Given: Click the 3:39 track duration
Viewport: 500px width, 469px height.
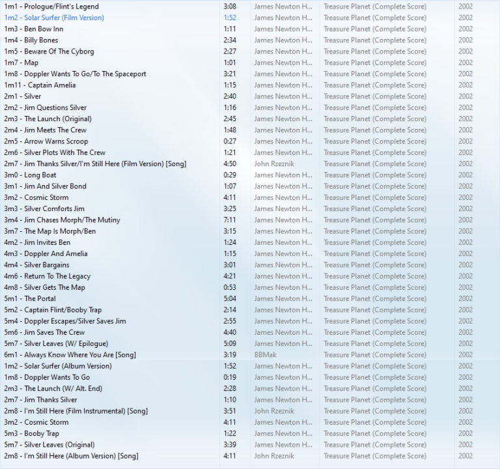Looking at the screenshot, I should tap(230, 444).
